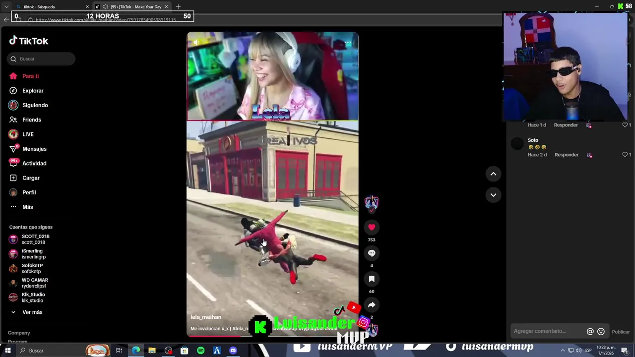The width and height of the screenshot is (635, 357).
Task: Toggle the heart like on video
Action: [372, 227]
